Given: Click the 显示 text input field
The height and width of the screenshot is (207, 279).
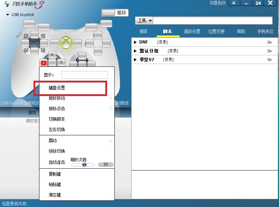Looking at the screenshot, I should point(84,75).
